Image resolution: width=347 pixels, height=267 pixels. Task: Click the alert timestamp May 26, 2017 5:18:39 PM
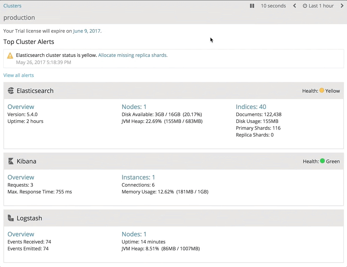[44, 62]
